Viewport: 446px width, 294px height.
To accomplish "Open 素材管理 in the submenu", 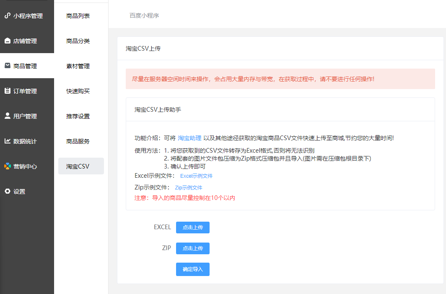I will click(78, 66).
